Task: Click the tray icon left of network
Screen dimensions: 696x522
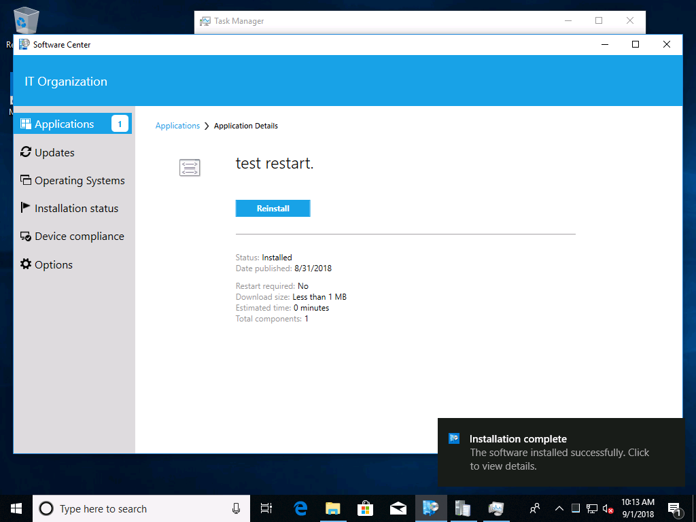Action: coord(576,508)
